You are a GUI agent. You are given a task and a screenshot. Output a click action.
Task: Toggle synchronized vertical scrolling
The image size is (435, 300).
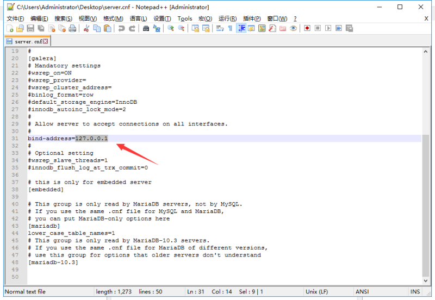click(x=195, y=28)
